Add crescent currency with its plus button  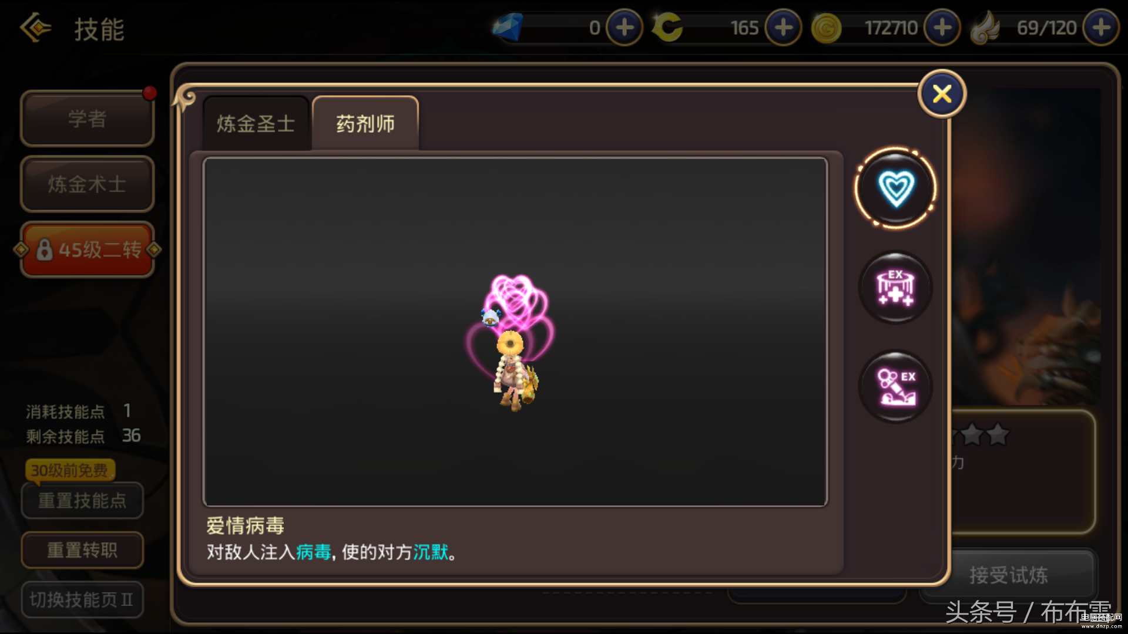pyautogui.click(x=783, y=28)
